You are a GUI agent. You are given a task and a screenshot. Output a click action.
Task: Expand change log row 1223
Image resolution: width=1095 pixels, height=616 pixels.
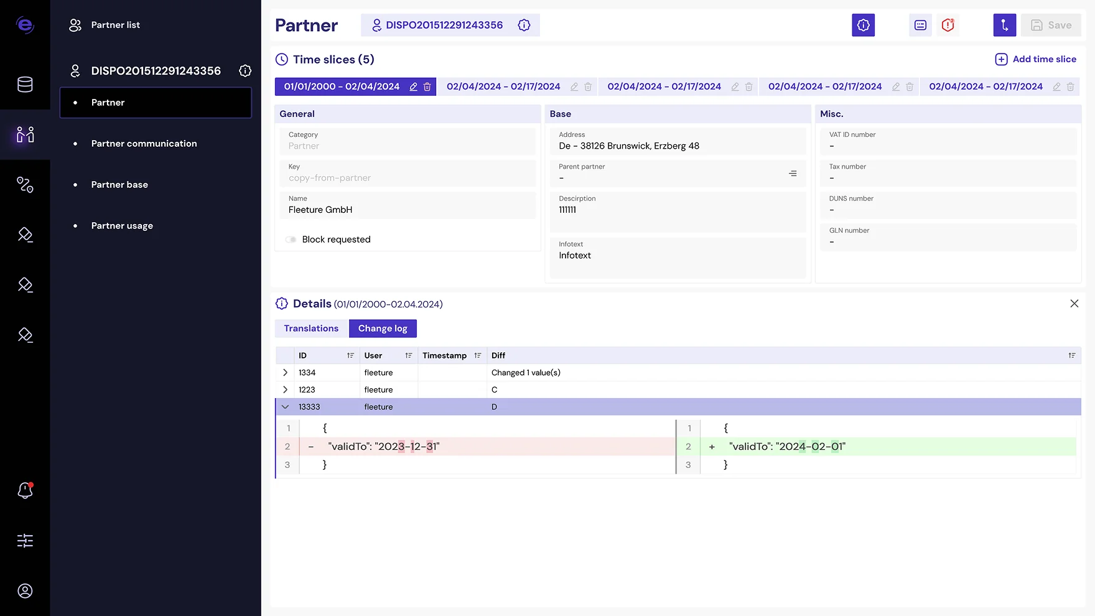(285, 390)
